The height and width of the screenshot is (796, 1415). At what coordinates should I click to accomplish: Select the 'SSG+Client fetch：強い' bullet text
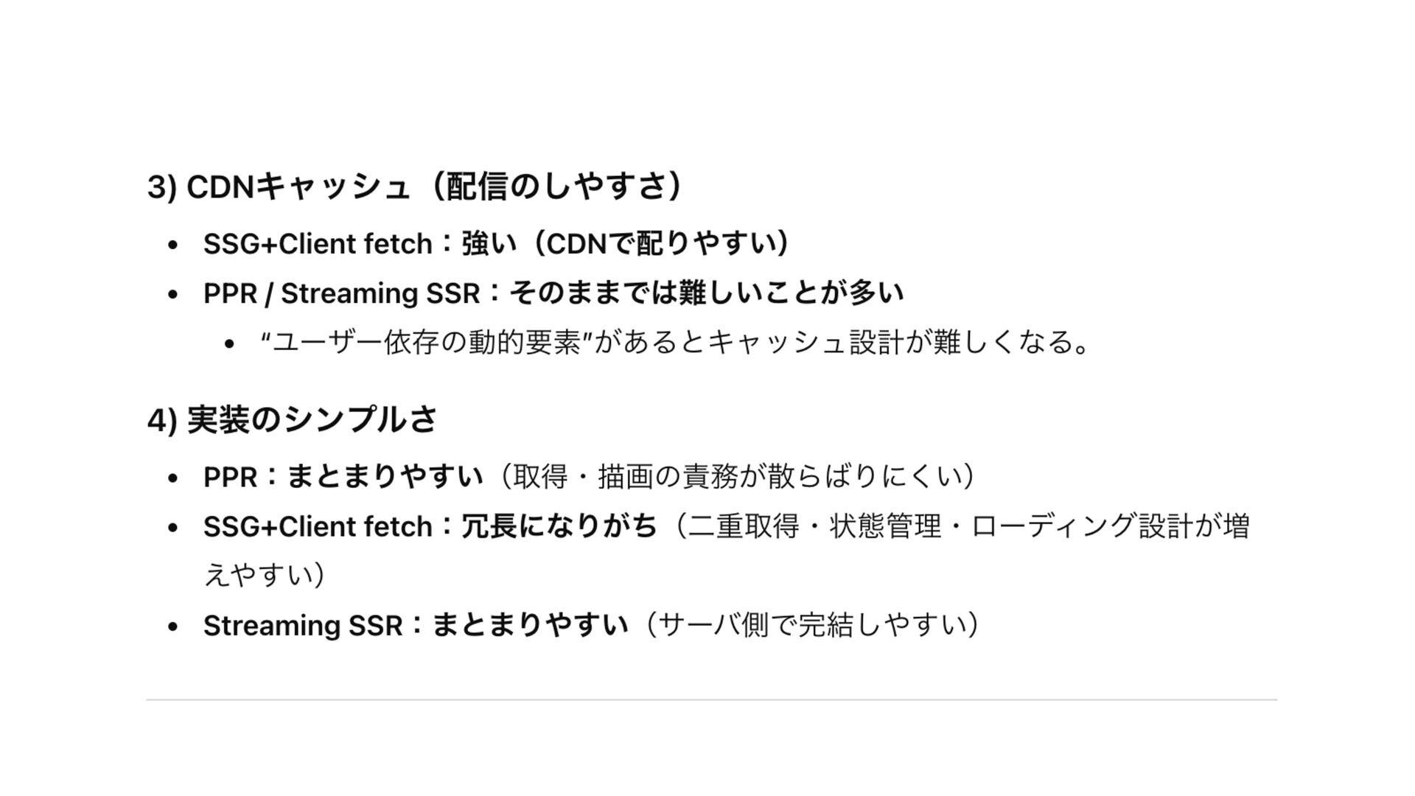point(360,243)
